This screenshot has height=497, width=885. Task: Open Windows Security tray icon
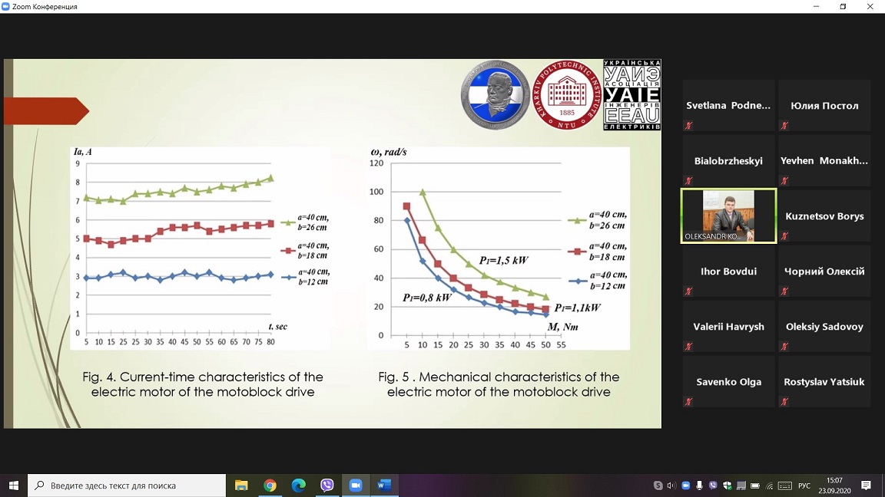tap(727, 485)
